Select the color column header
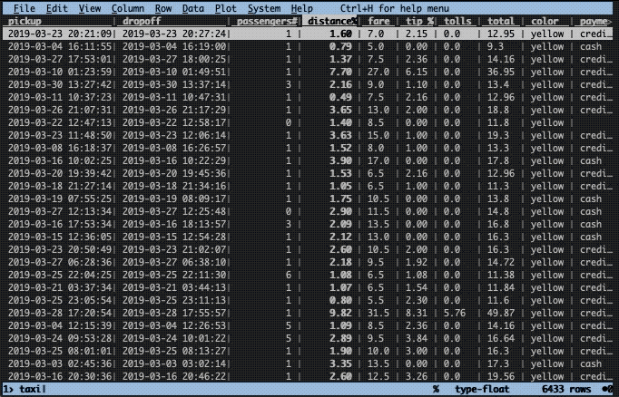The width and height of the screenshot is (619, 397). tap(545, 21)
